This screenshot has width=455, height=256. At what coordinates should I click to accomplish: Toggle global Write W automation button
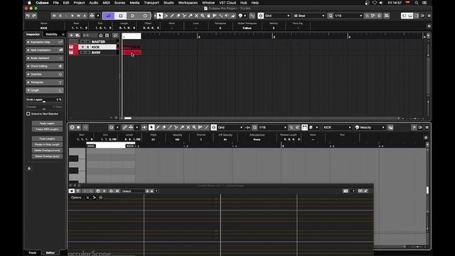tap(78, 16)
